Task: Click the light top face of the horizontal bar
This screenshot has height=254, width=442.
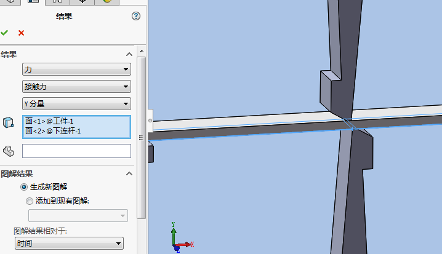Action: [243, 120]
